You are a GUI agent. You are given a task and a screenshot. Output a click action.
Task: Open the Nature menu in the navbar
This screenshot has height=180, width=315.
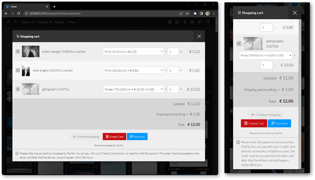28,22
